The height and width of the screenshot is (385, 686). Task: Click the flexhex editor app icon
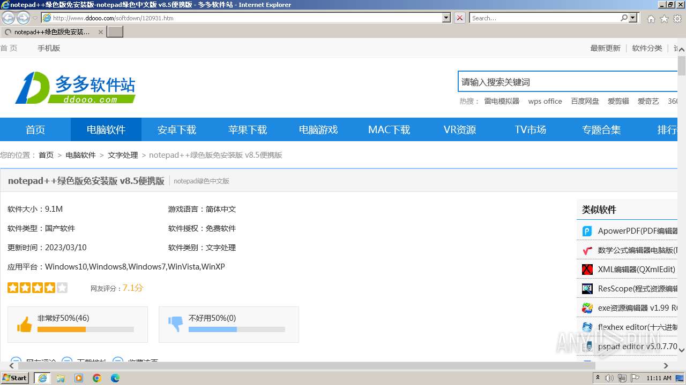pos(587,327)
